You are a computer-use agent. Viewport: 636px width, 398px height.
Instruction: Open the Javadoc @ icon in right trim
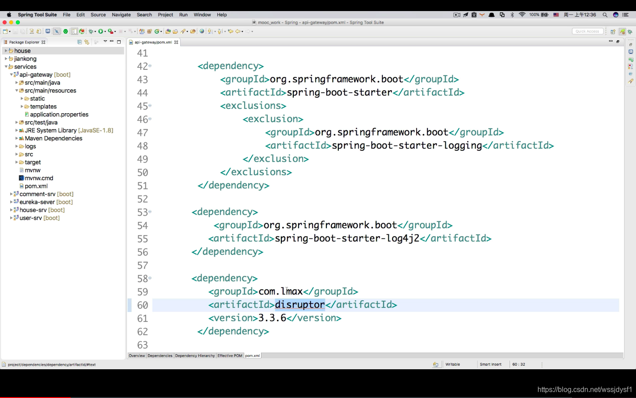[x=630, y=74]
